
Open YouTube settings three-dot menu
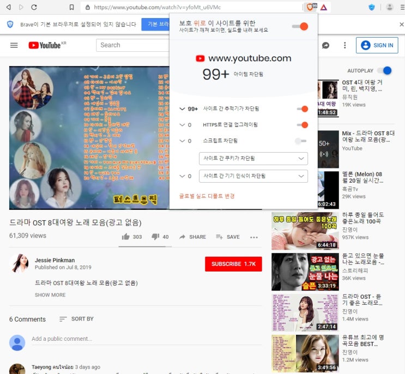coord(345,45)
